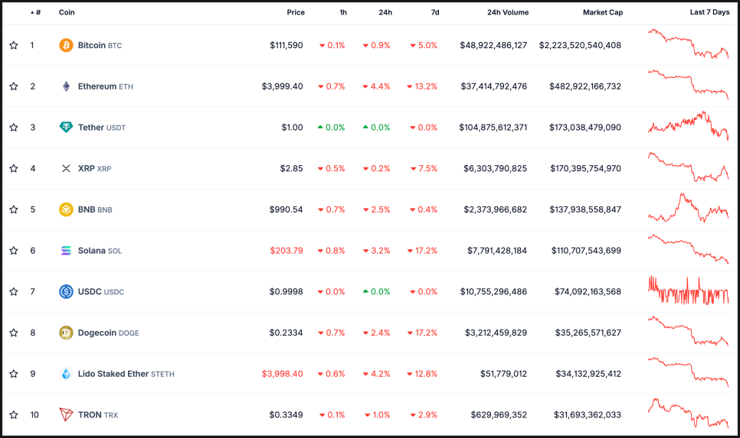
Task: Open the Bitcoin BTC coin link
Action: (x=100, y=45)
